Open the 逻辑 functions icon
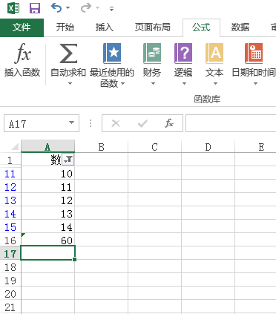The image size is (276, 314). pos(183,53)
